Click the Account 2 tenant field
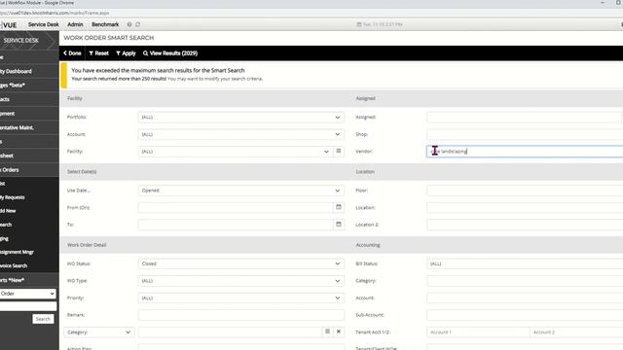Image resolution: width=623 pixels, height=350 pixels. click(x=576, y=332)
